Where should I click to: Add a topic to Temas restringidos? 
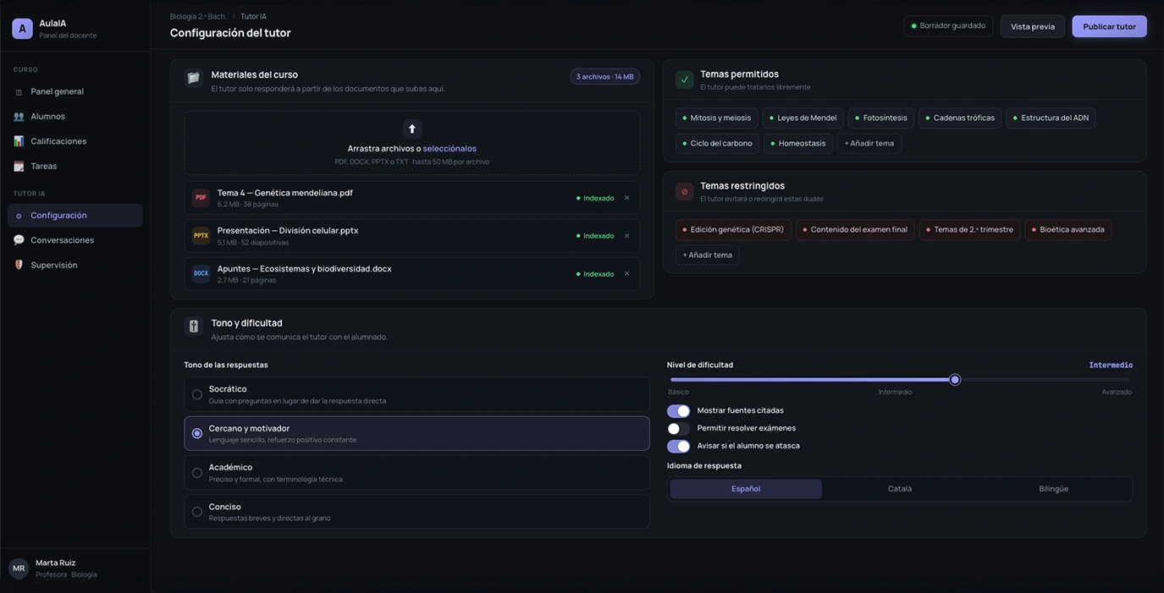(708, 255)
